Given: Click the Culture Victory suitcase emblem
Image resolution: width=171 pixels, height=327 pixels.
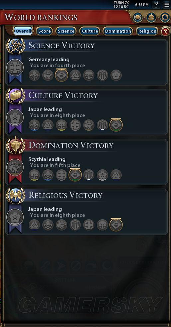Looking at the screenshot, I should tap(16, 96).
